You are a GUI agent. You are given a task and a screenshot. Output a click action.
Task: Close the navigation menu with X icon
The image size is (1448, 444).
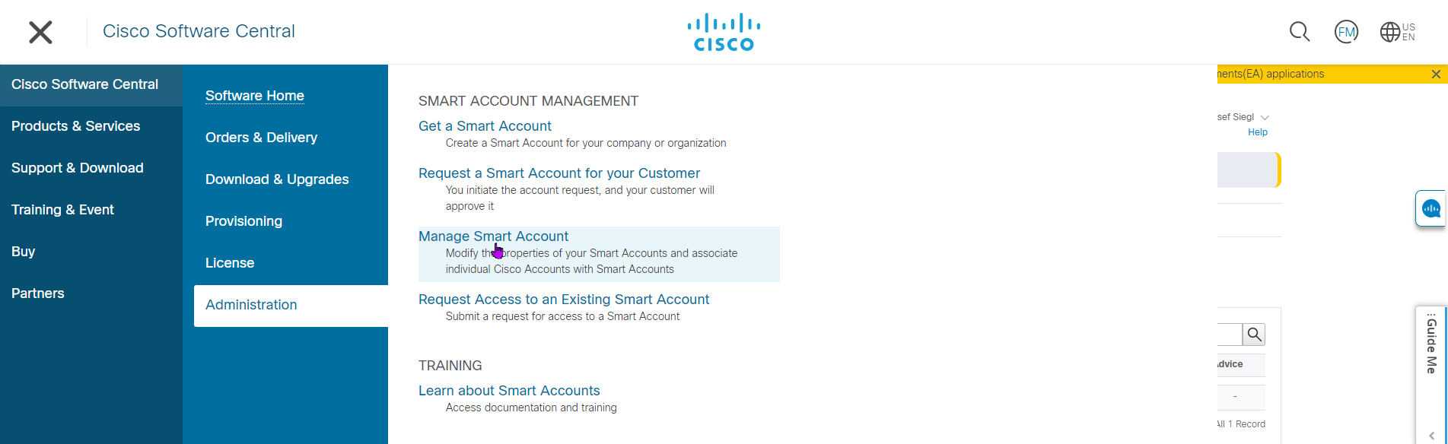pyautogui.click(x=40, y=32)
